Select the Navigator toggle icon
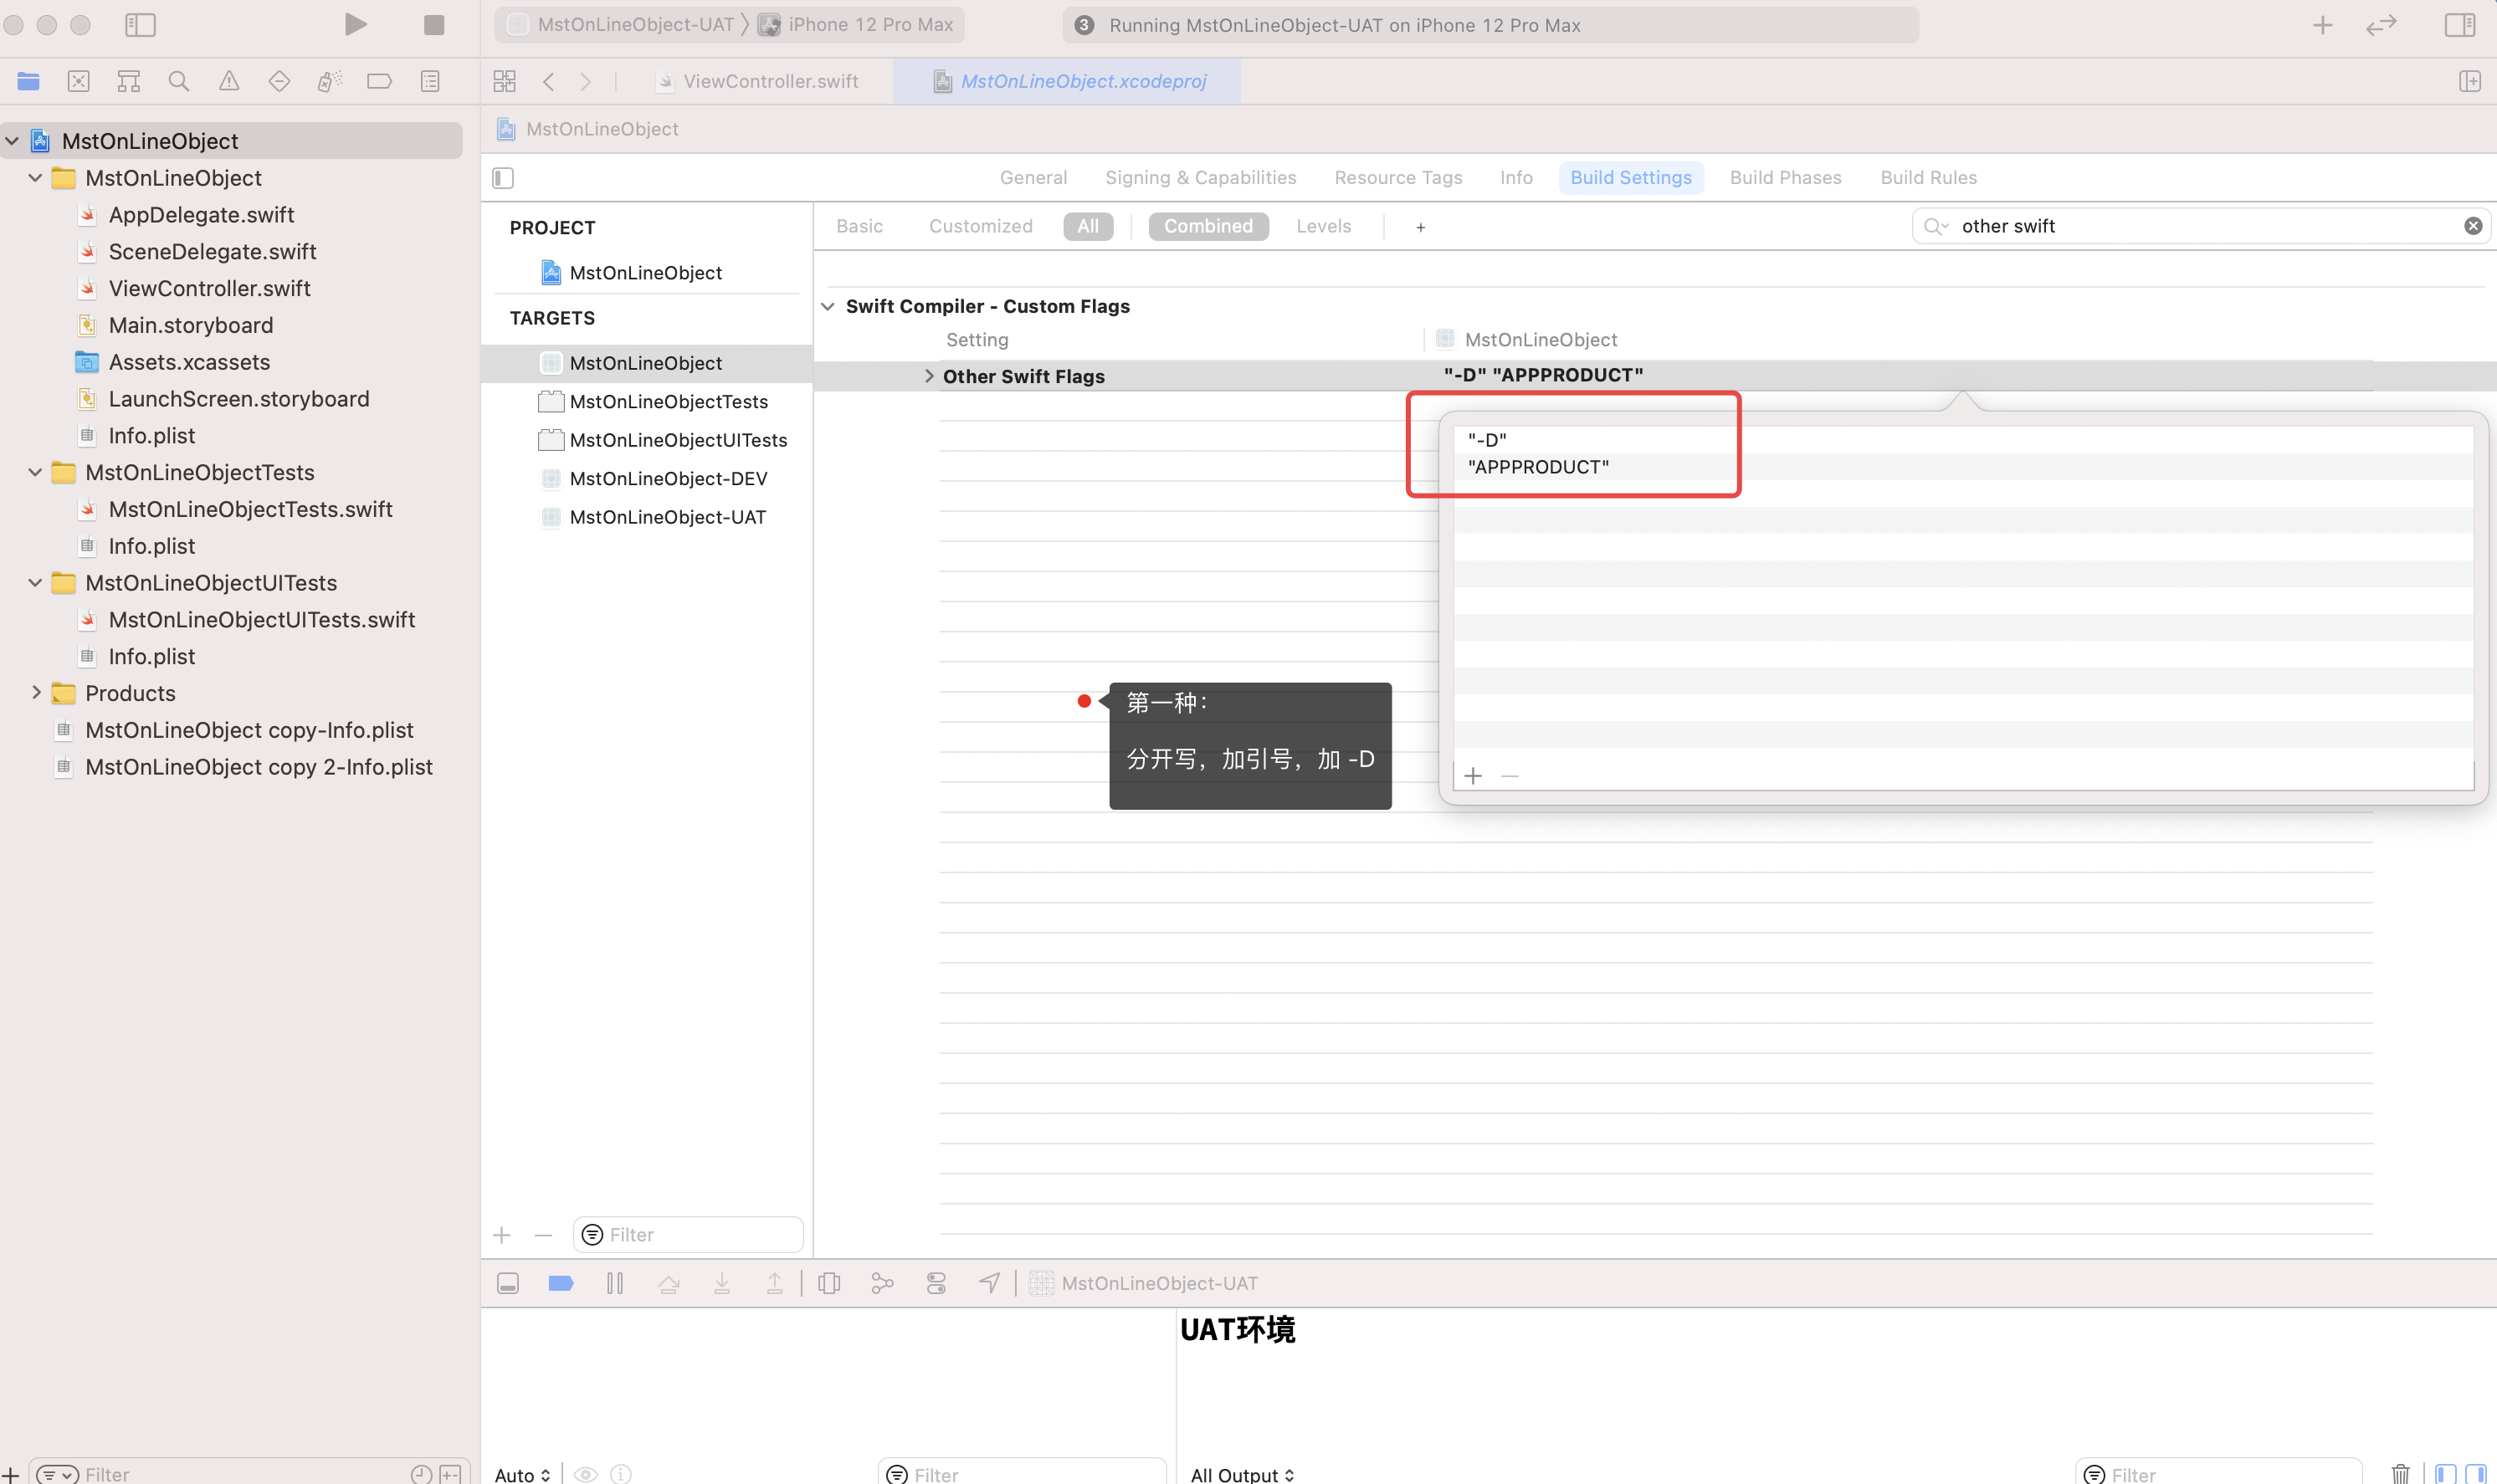Screen dimensions: 2497x1484 [x=140, y=25]
